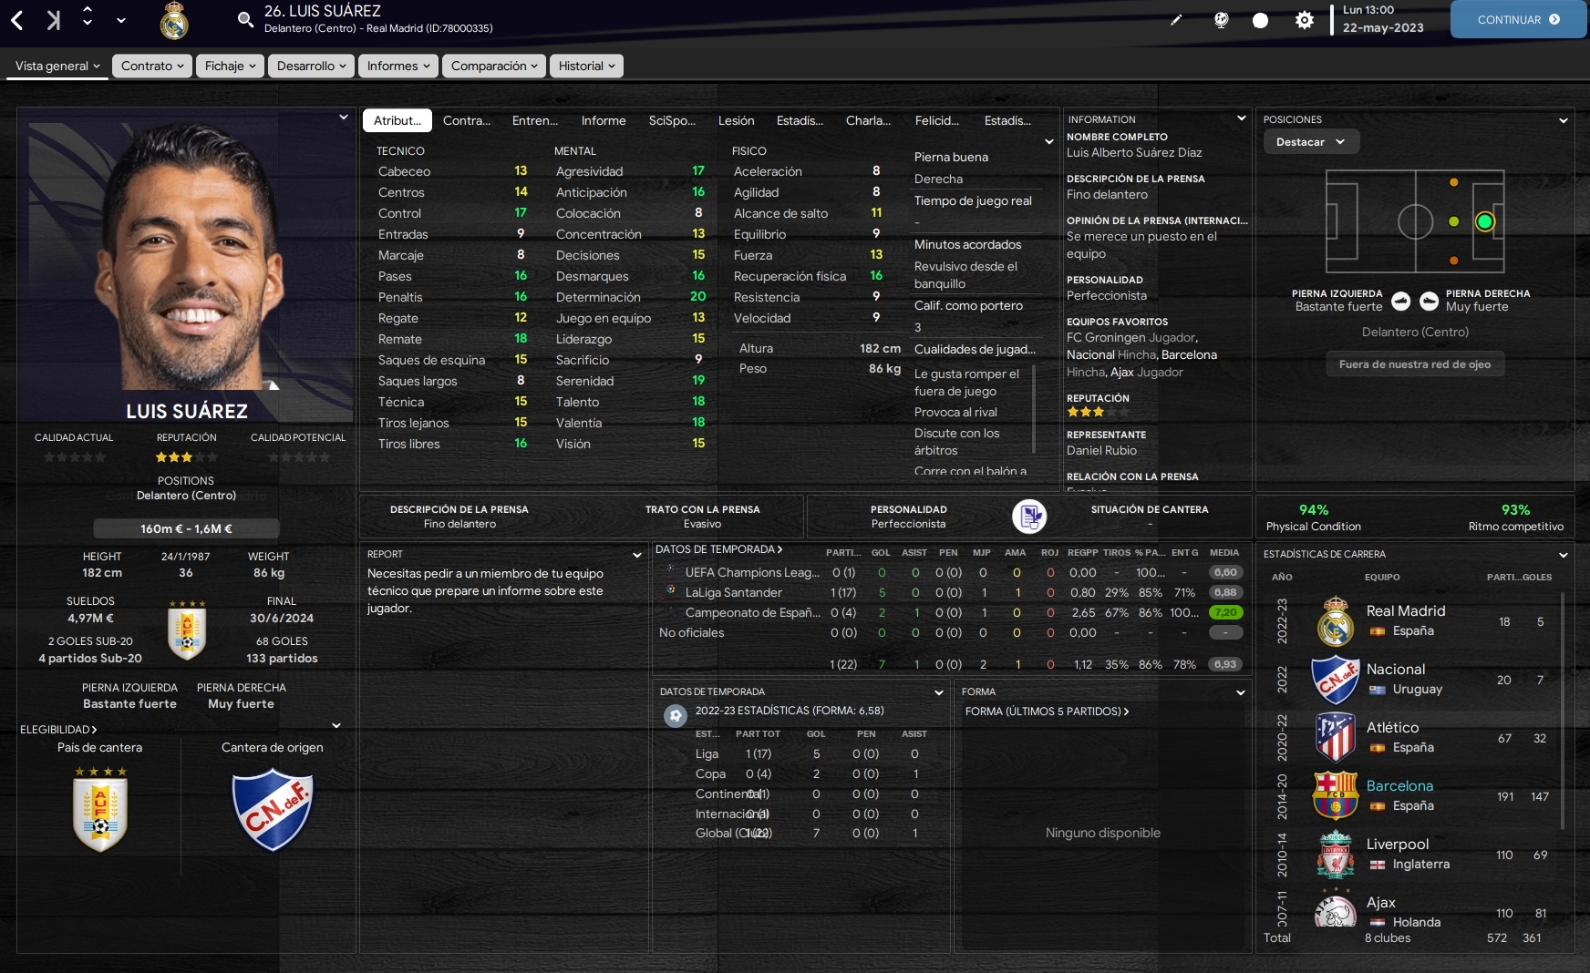Viewport: 1590px width, 973px height.
Task: Open the Datos de temporada lower dropdown
Action: click(x=938, y=692)
